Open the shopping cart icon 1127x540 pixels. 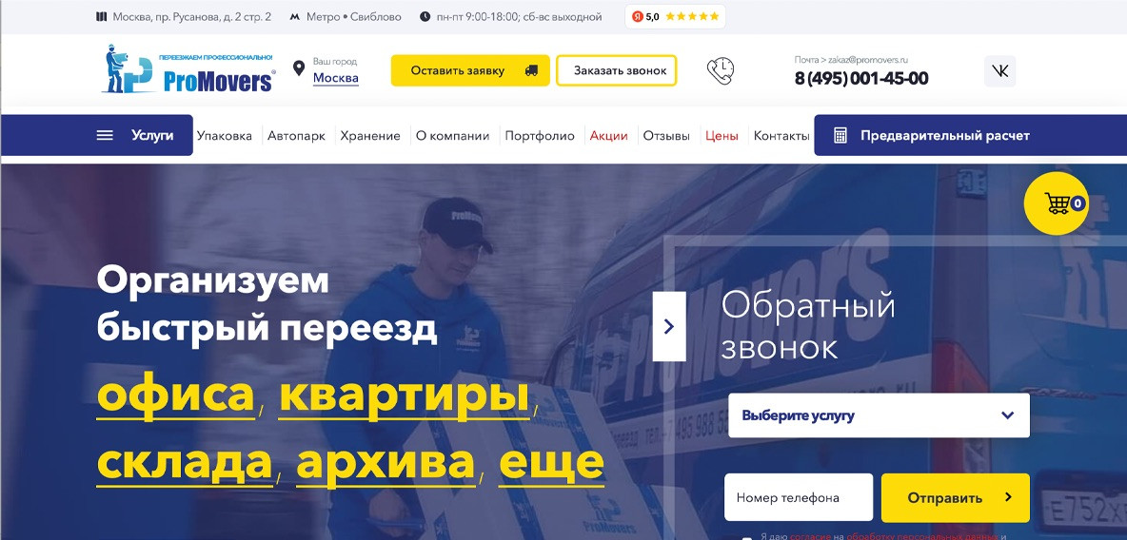[x=1056, y=203]
